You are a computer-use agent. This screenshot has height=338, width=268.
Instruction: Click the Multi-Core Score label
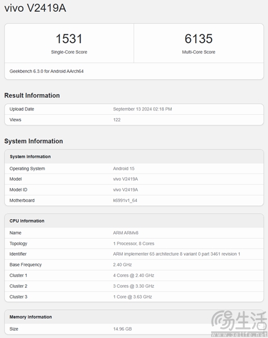pyautogui.click(x=199, y=52)
